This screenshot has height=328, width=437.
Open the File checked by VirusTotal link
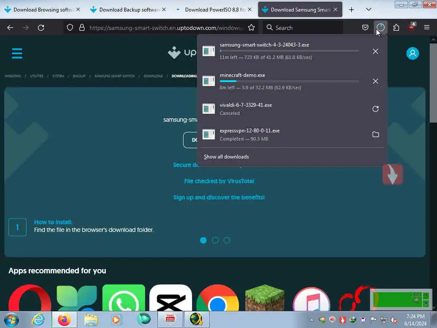click(219, 181)
